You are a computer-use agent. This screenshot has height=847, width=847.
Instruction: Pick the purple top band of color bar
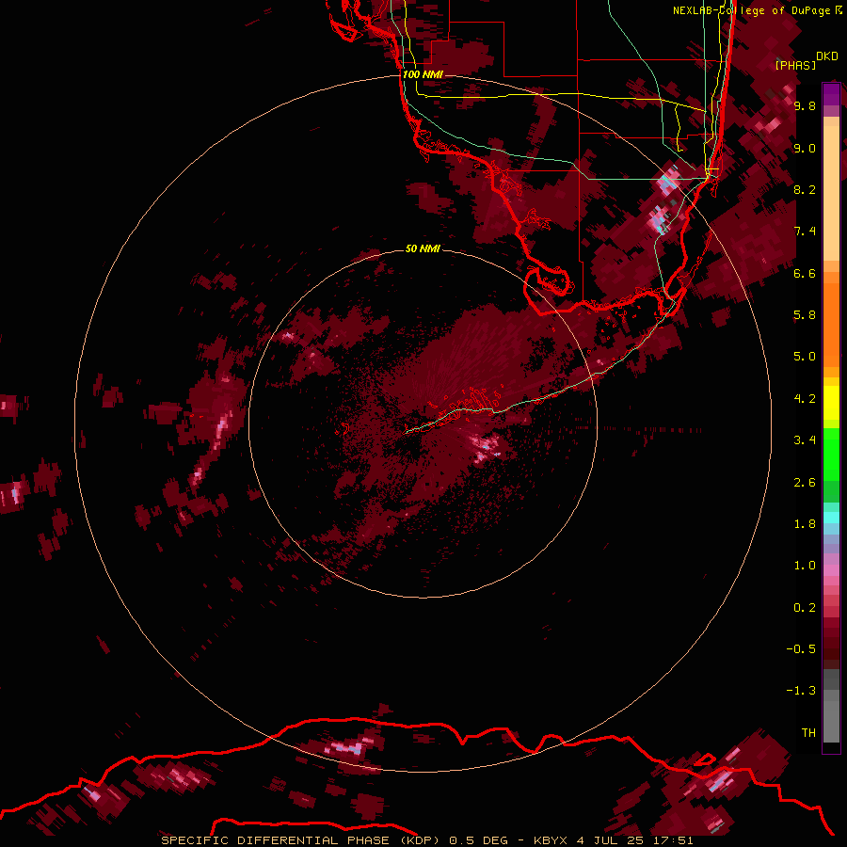click(831, 94)
